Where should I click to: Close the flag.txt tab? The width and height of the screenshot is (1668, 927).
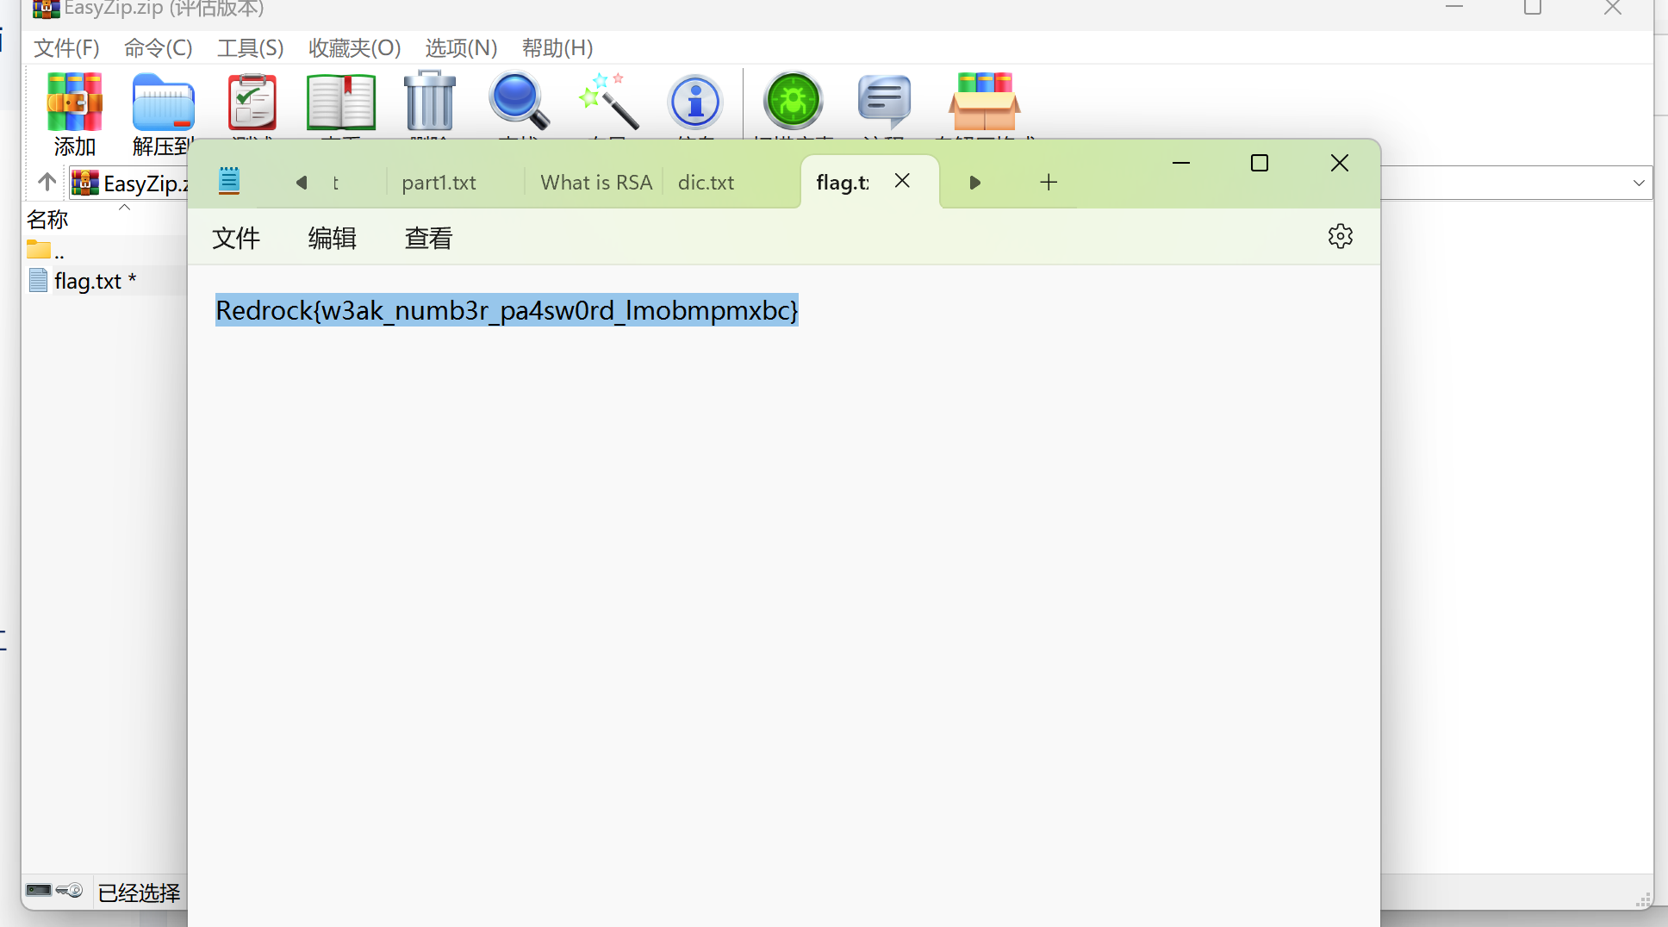coord(902,181)
